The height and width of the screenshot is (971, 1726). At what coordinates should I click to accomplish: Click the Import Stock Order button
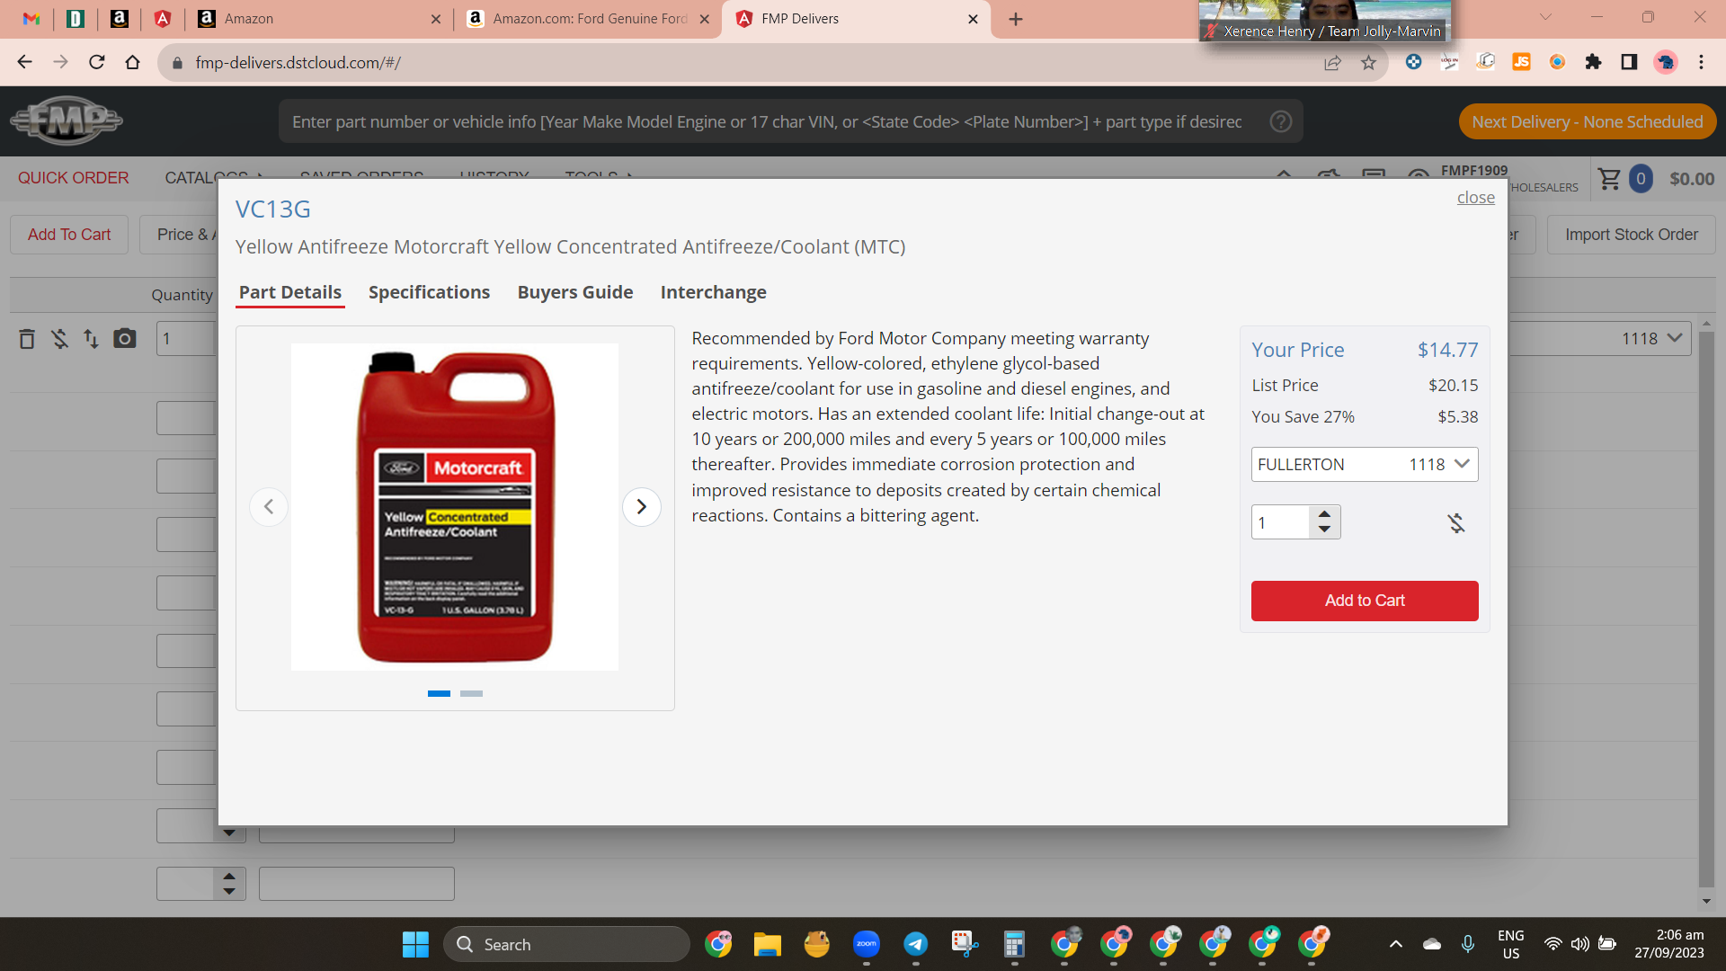(x=1632, y=235)
